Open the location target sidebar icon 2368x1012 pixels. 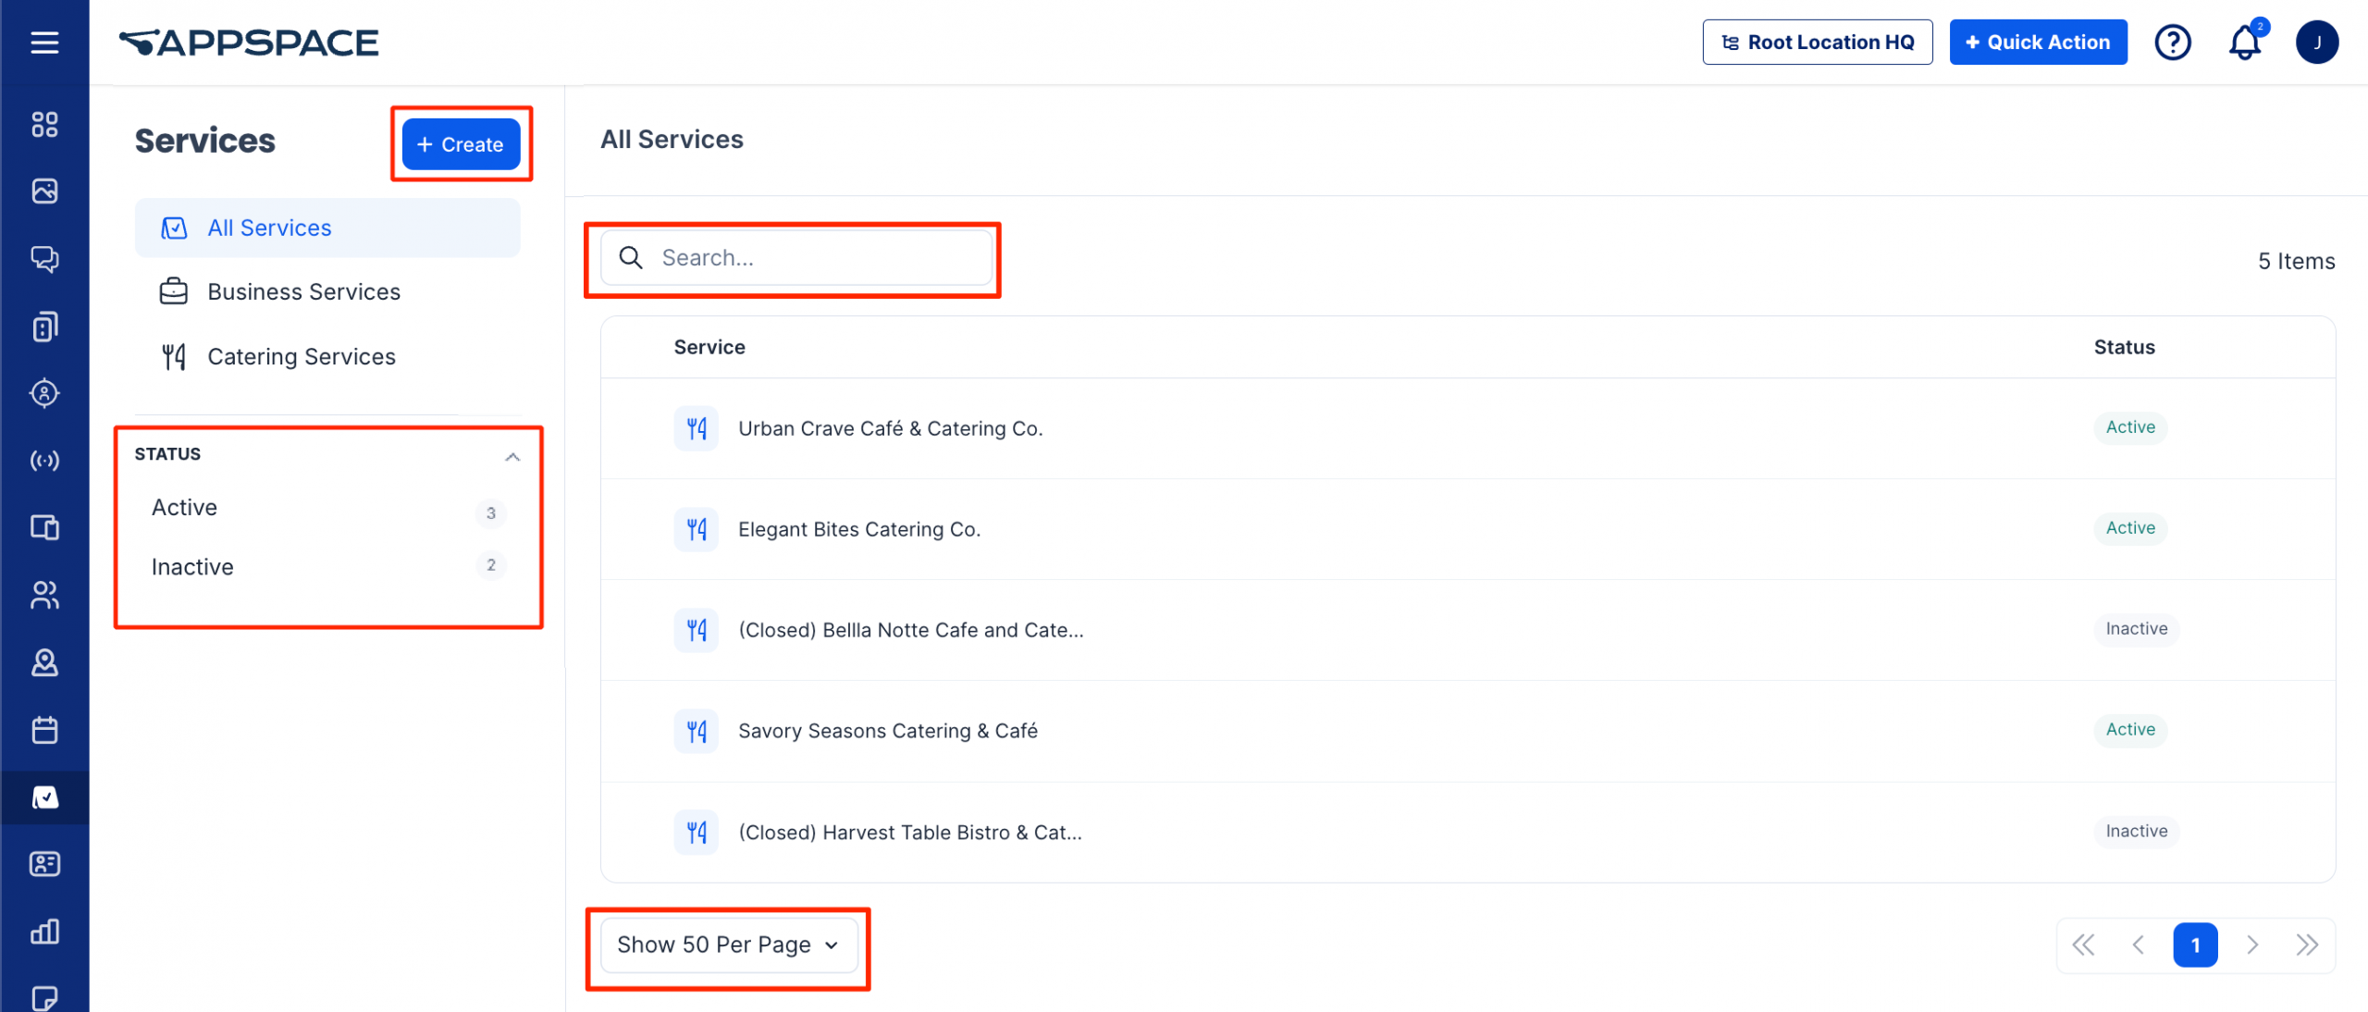click(x=44, y=393)
